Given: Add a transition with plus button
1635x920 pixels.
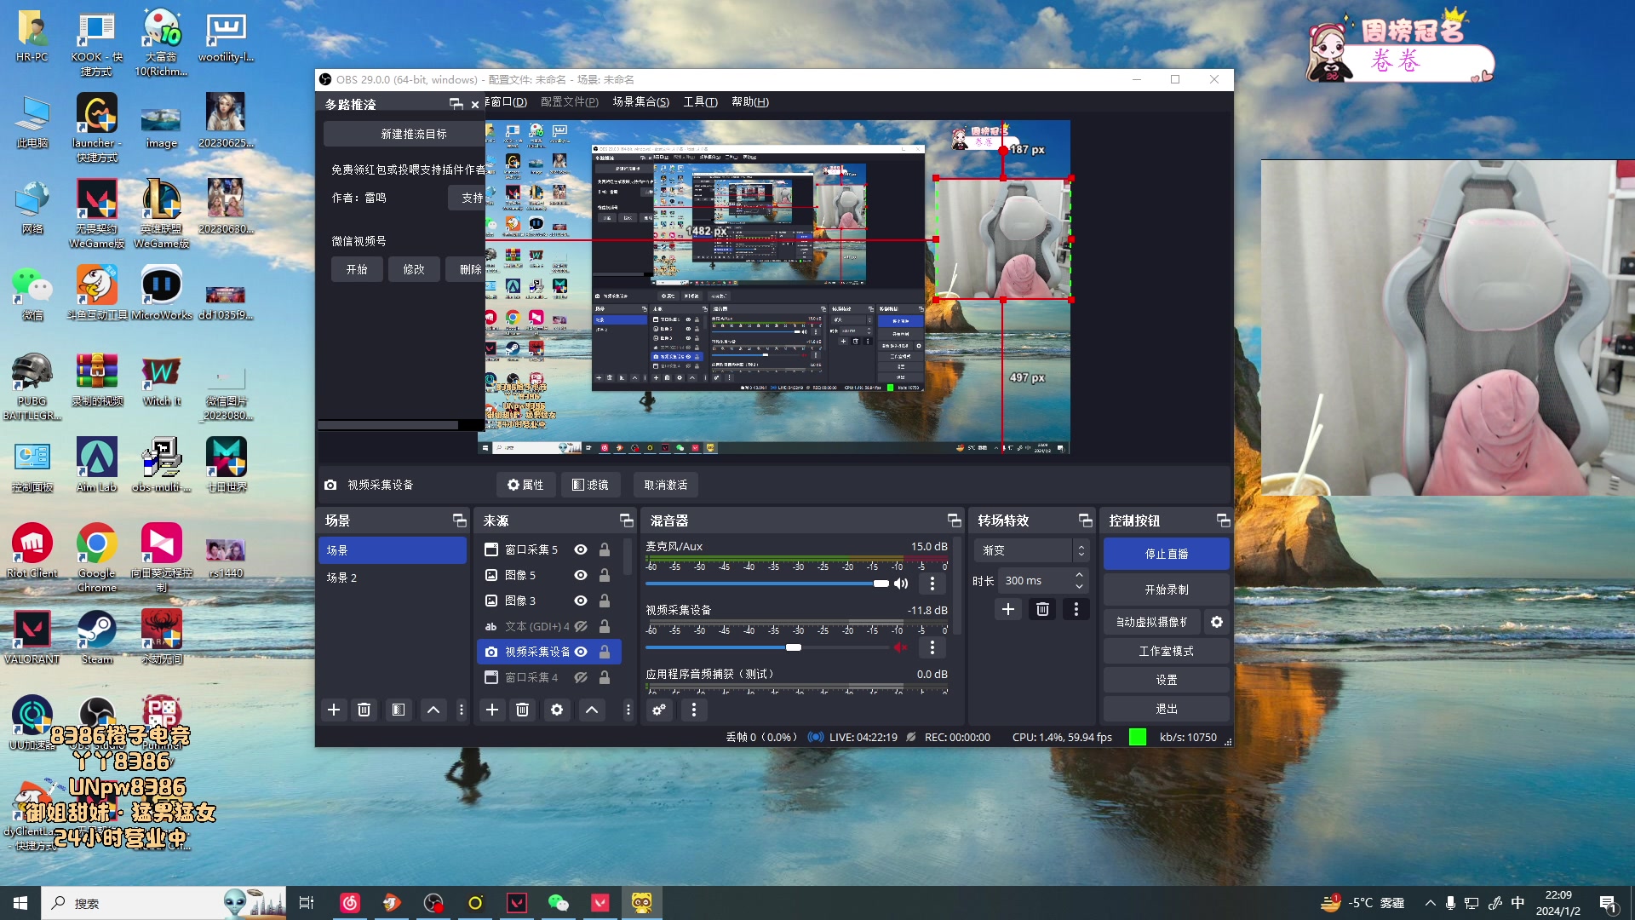Looking at the screenshot, I should coord(1007,609).
